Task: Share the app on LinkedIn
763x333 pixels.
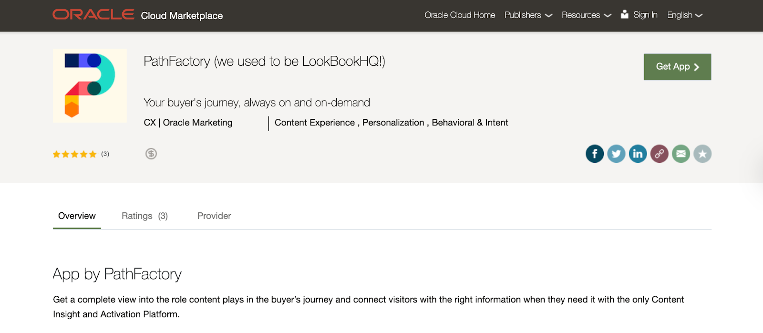Action: [x=638, y=154]
